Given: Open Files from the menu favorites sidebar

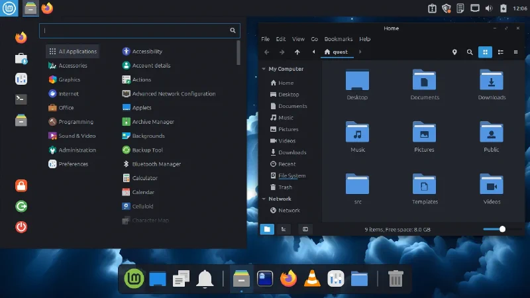Looking at the screenshot, I should click(21, 120).
